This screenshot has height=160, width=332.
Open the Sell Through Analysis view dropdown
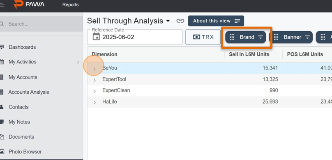coord(168,21)
